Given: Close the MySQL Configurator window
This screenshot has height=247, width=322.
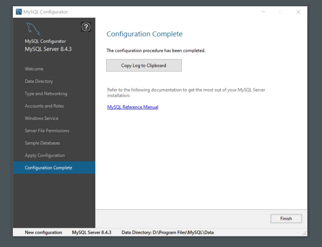Looking at the screenshot, I should [x=298, y=12].
